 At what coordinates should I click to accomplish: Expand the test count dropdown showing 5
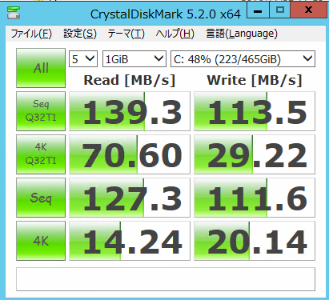[83, 58]
